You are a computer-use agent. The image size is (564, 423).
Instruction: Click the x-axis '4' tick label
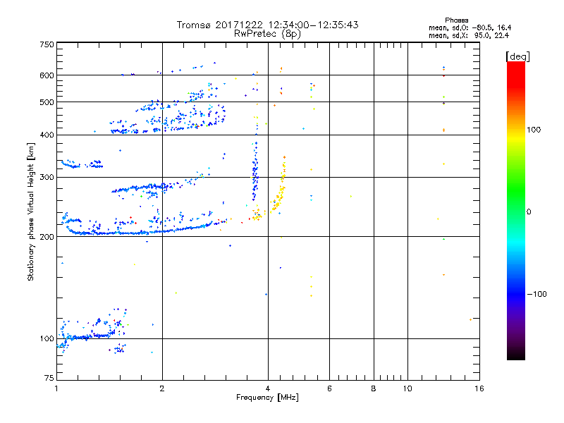[268, 388]
